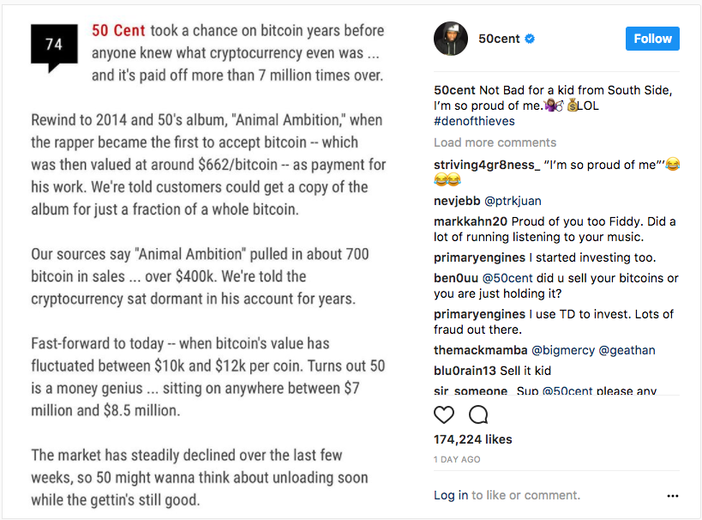The height and width of the screenshot is (520, 702).
Task: Open the red 50 Cent article link
Action: tap(118, 31)
